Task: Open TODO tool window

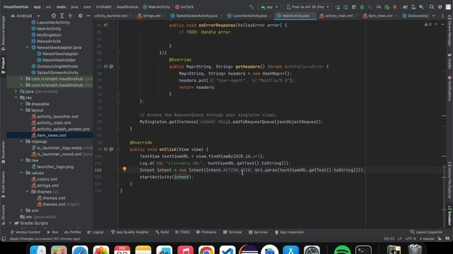Action: click(x=182, y=232)
